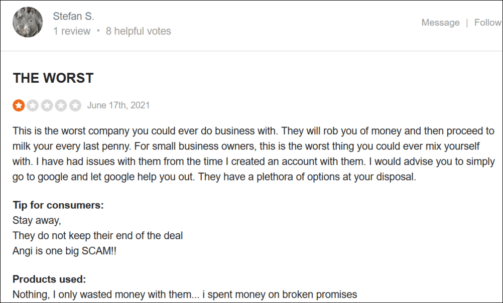Open the review titled THE WORST
Image resolution: width=503 pixels, height=303 pixels.
(52, 78)
